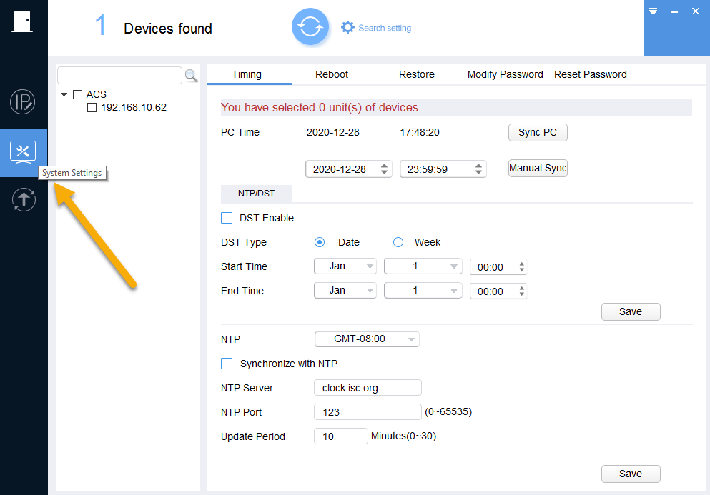Tick Synchronize with NTP checkbox

(x=227, y=364)
